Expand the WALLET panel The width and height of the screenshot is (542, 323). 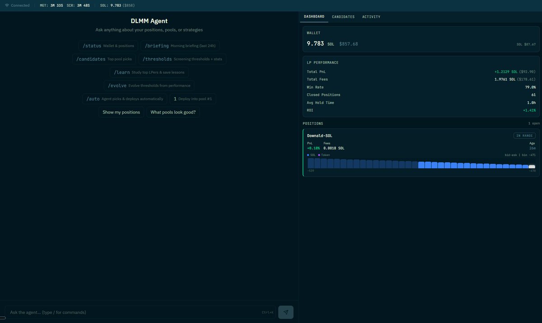(314, 32)
